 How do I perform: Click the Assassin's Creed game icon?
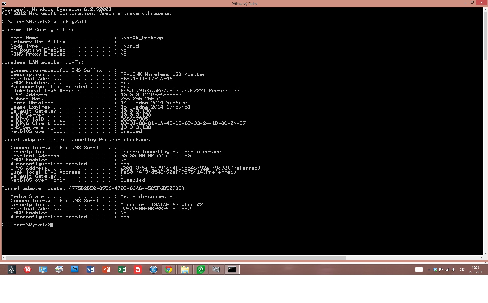(12, 269)
